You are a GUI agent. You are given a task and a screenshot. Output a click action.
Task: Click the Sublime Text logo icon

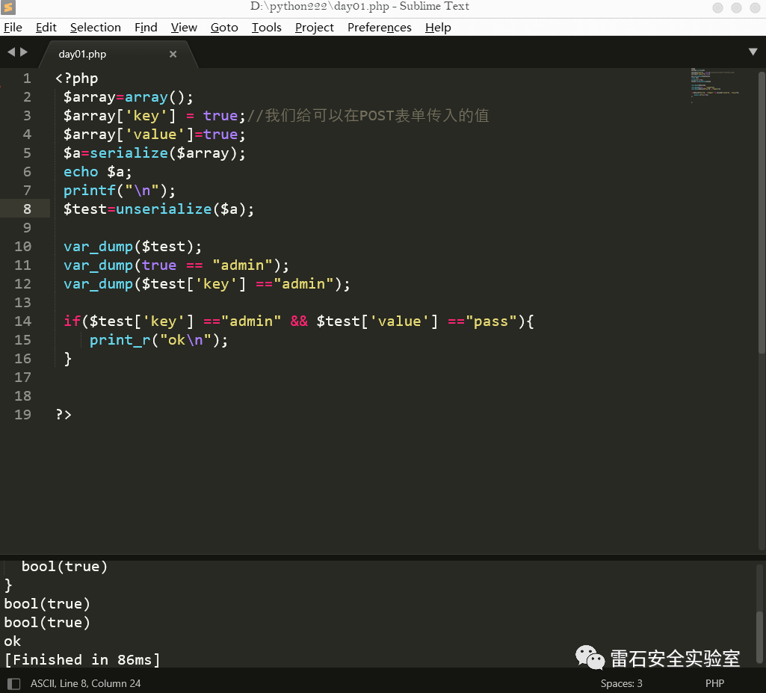[x=8, y=7]
